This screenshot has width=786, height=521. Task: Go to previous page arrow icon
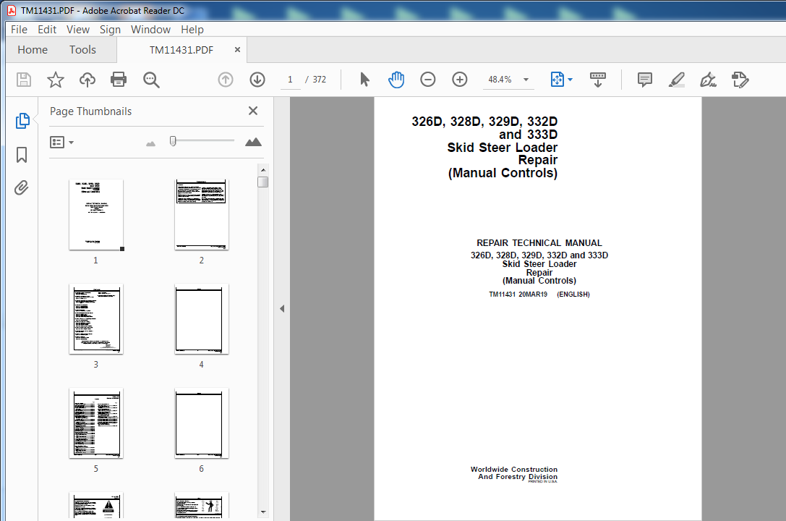(226, 80)
